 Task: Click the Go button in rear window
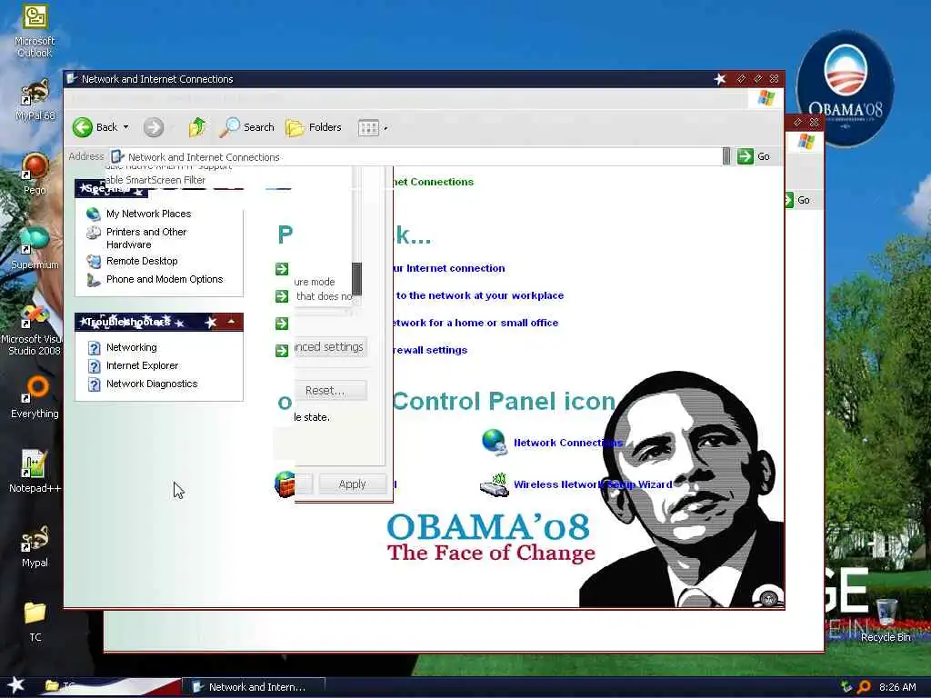coord(798,200)
